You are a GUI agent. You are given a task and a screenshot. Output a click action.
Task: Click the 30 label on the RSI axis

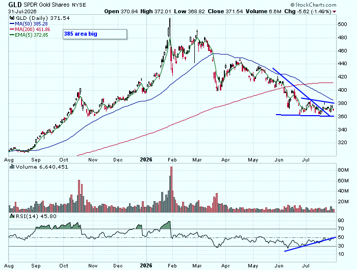tap(341, 246)
